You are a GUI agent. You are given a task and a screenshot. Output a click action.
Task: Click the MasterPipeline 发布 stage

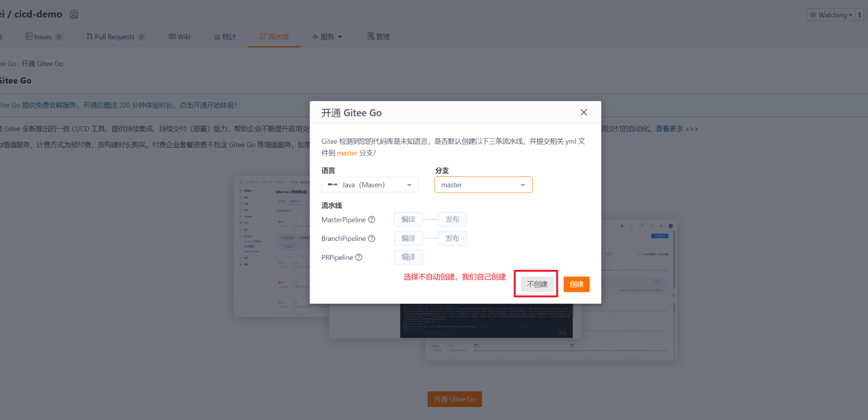[452, 219]
